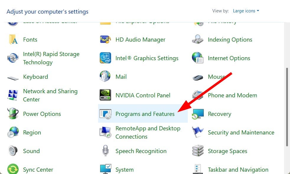Click the Speech Recognition microphone icon
The width and height of the screenshot is (290, 174).
click(x=105, y=151)
